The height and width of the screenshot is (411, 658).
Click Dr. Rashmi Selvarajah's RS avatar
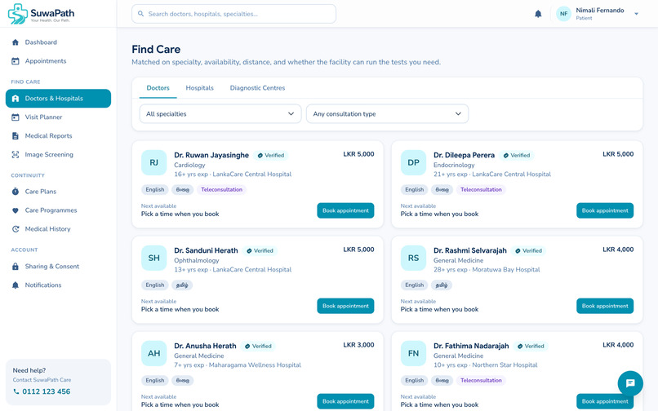[x=413, y=258]
